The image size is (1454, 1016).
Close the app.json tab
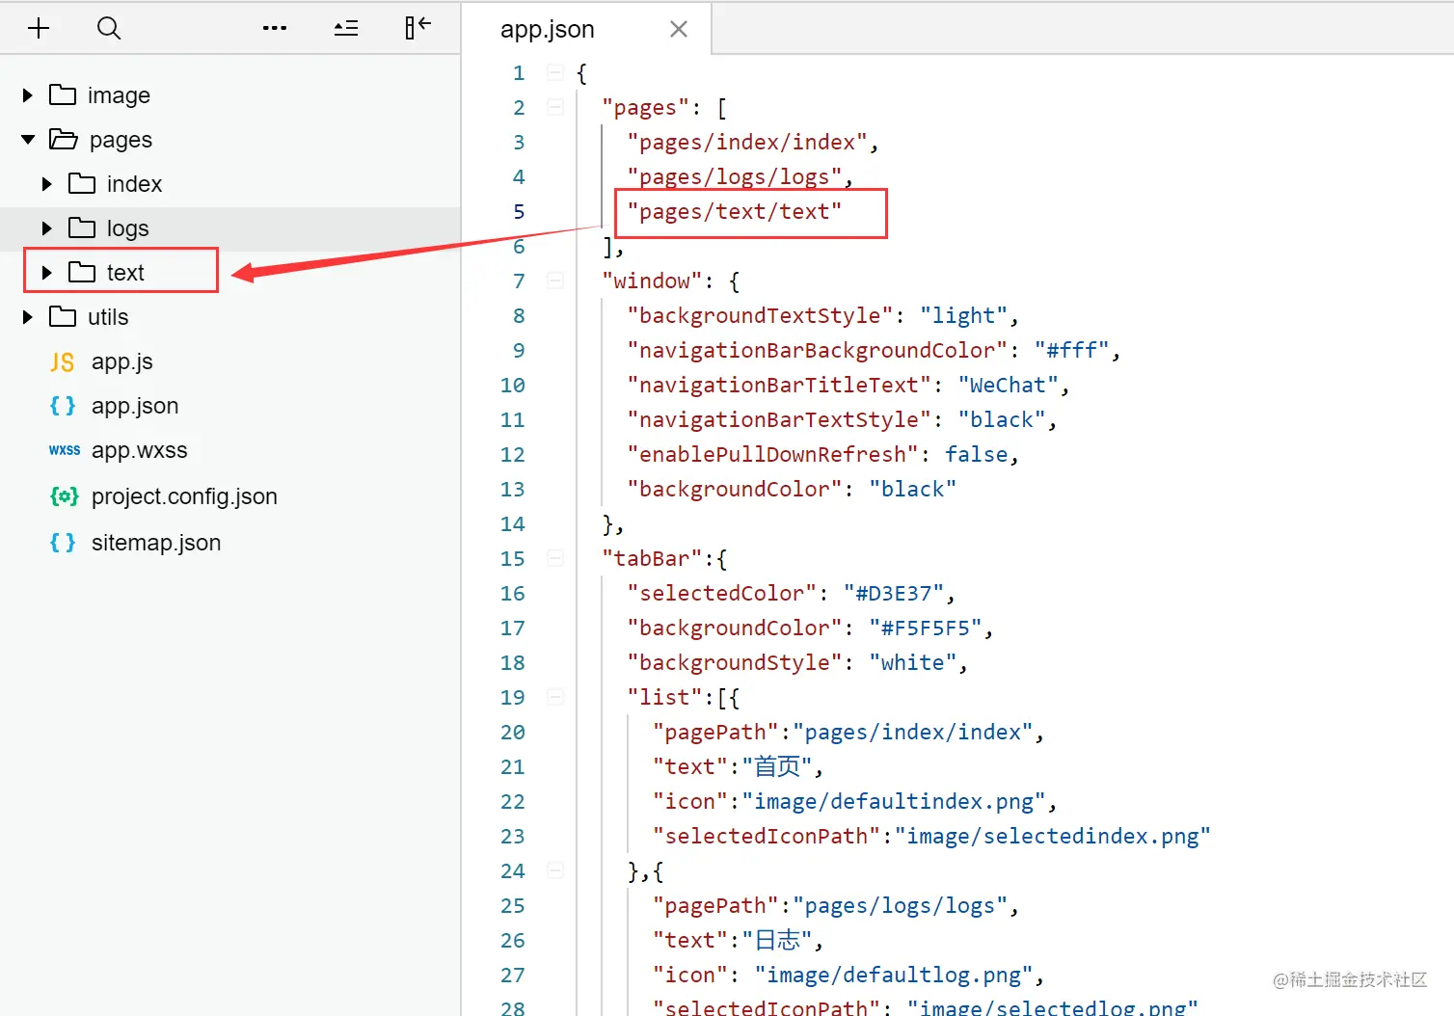click(679, 29)
